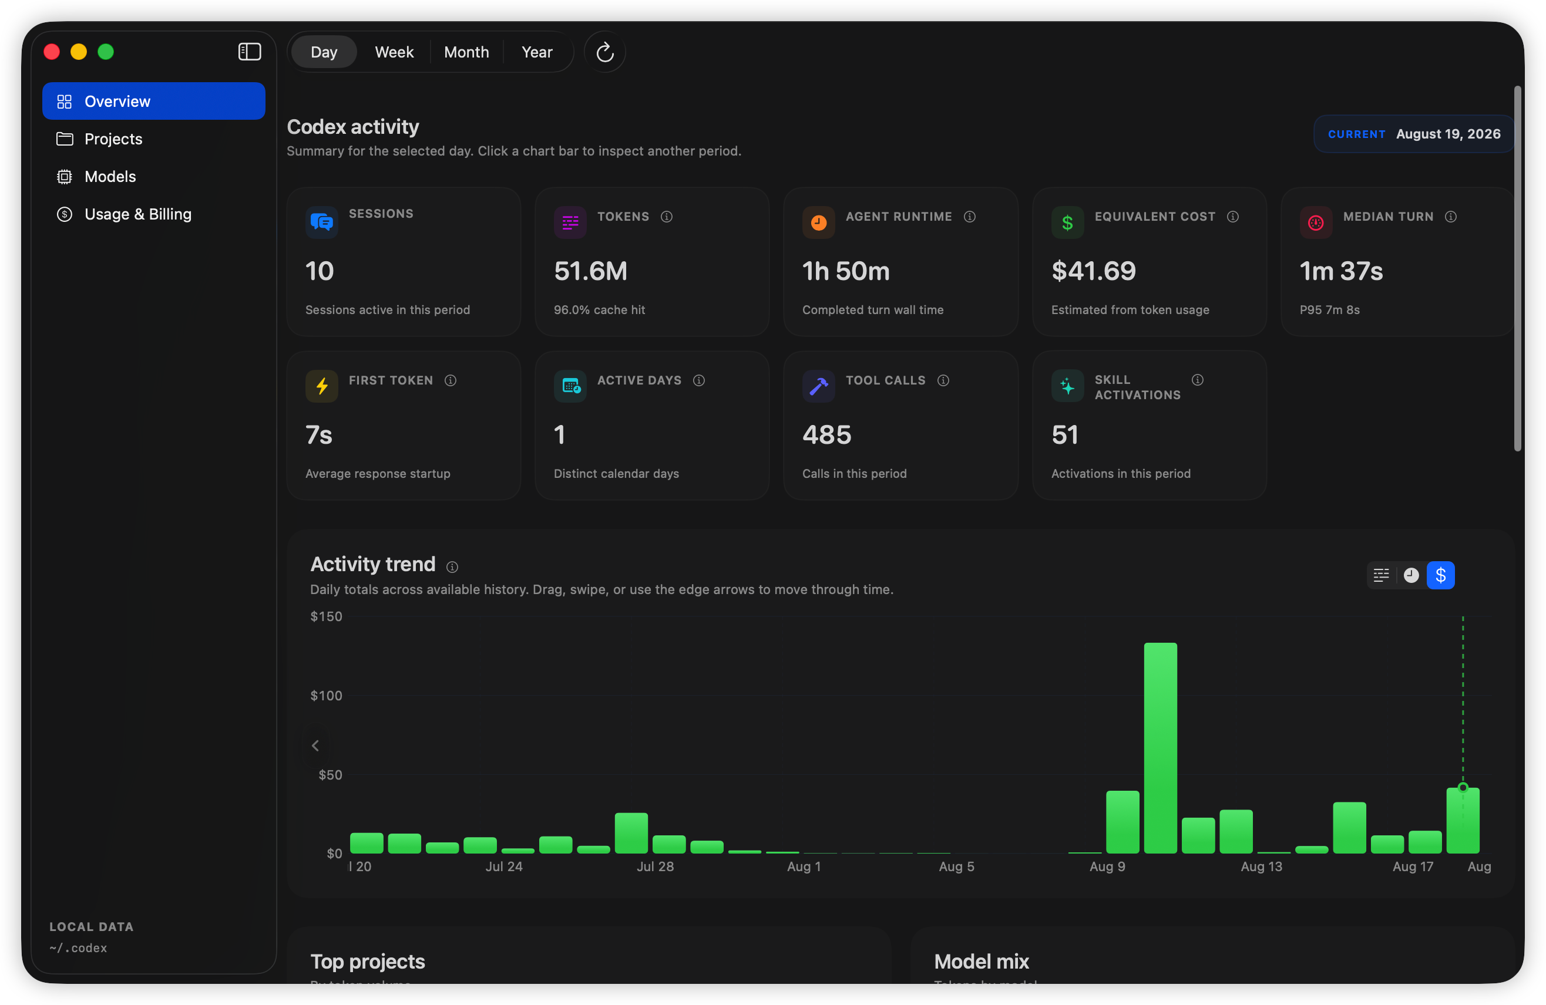Screen dimensions: 1546x1005
Task: Click the First Token lightning icon
Action: point(321,386)
